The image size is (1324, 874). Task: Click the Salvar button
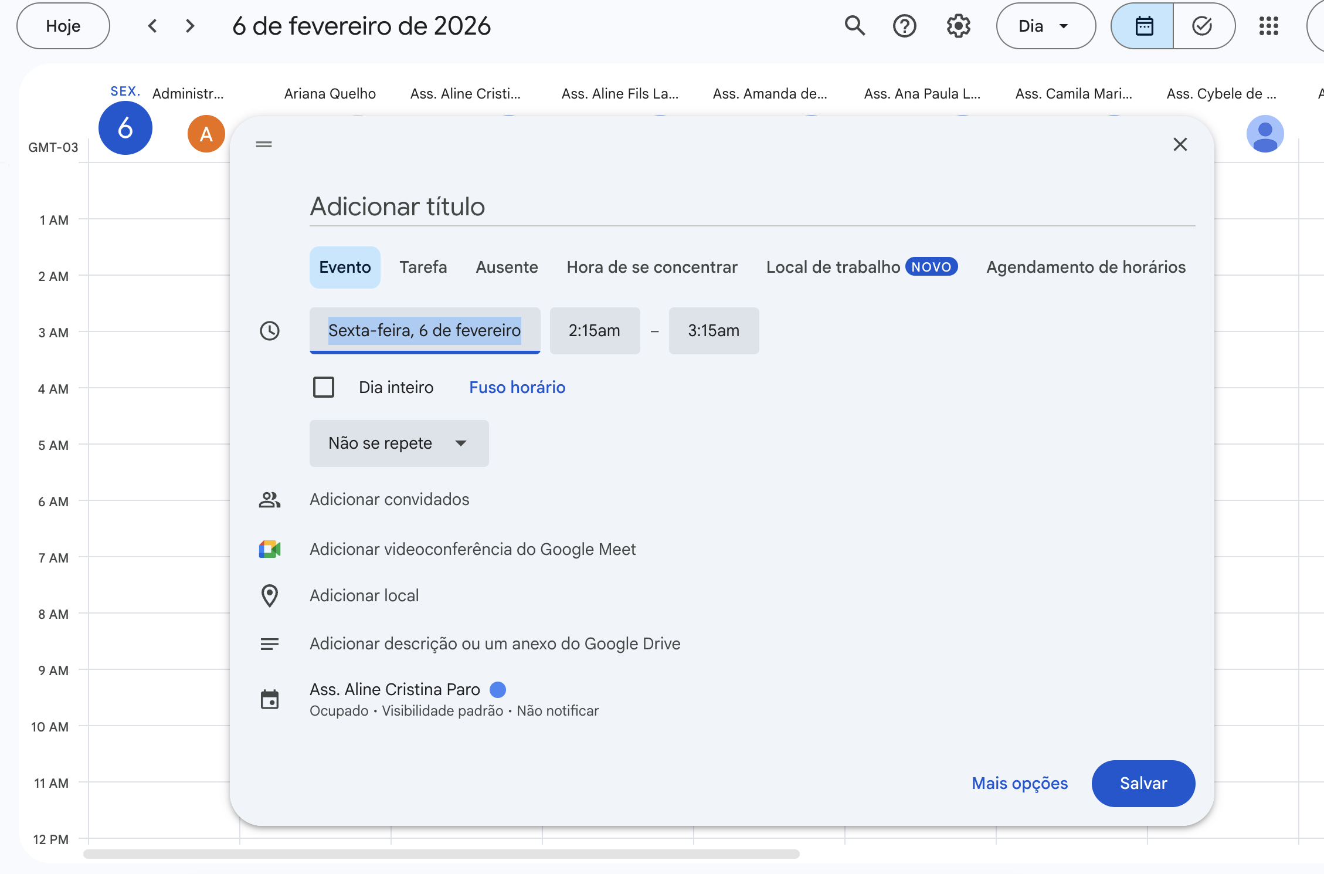pos(1143,784)
